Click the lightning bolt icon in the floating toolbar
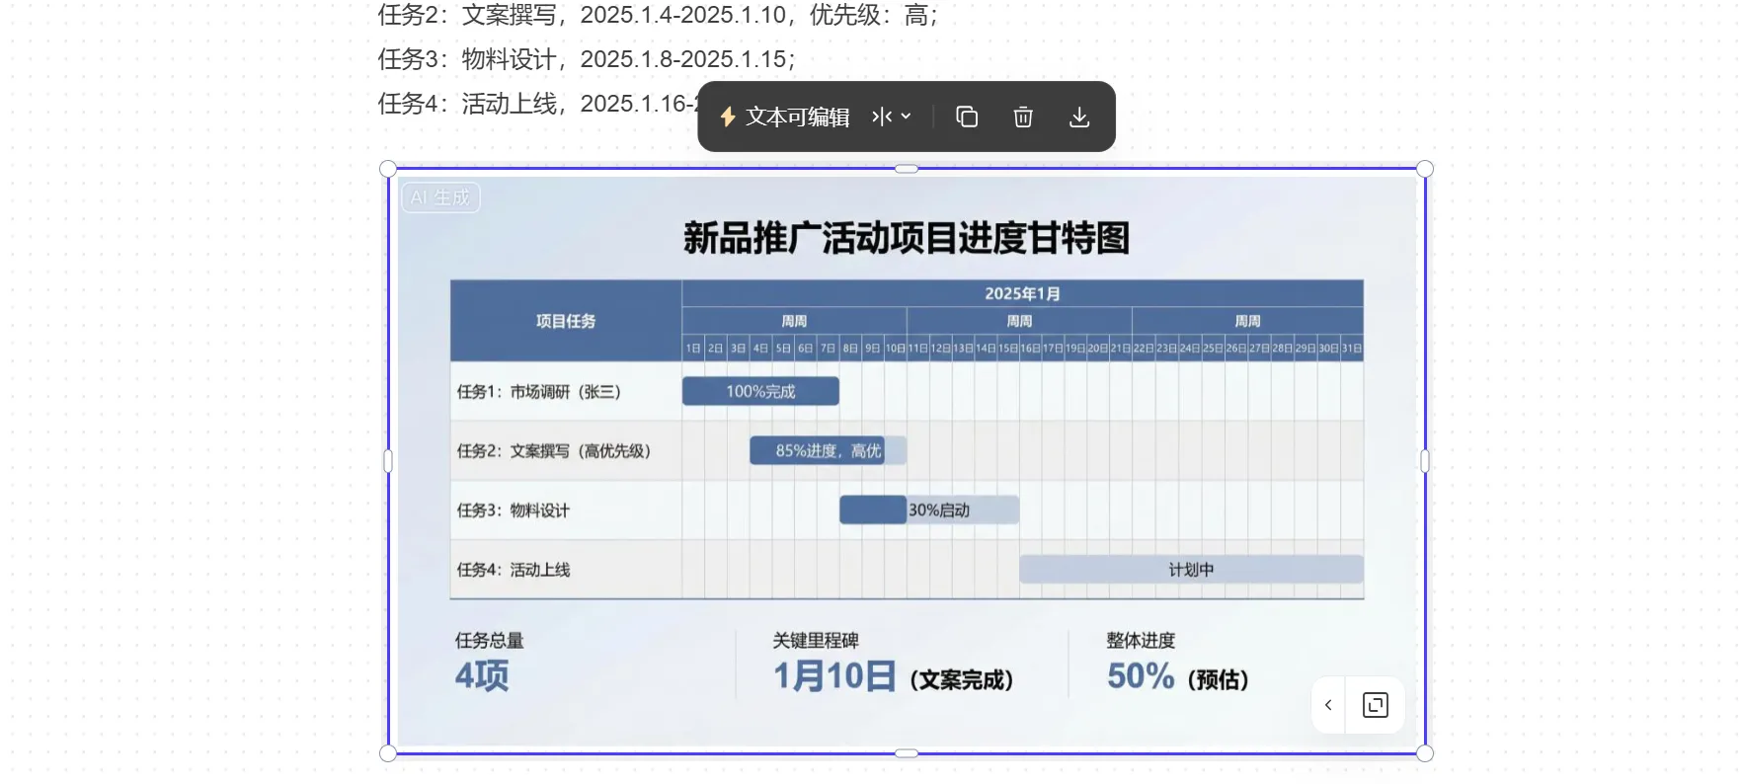The width and height of the screenshot is (1742, 784). point(728,117)
